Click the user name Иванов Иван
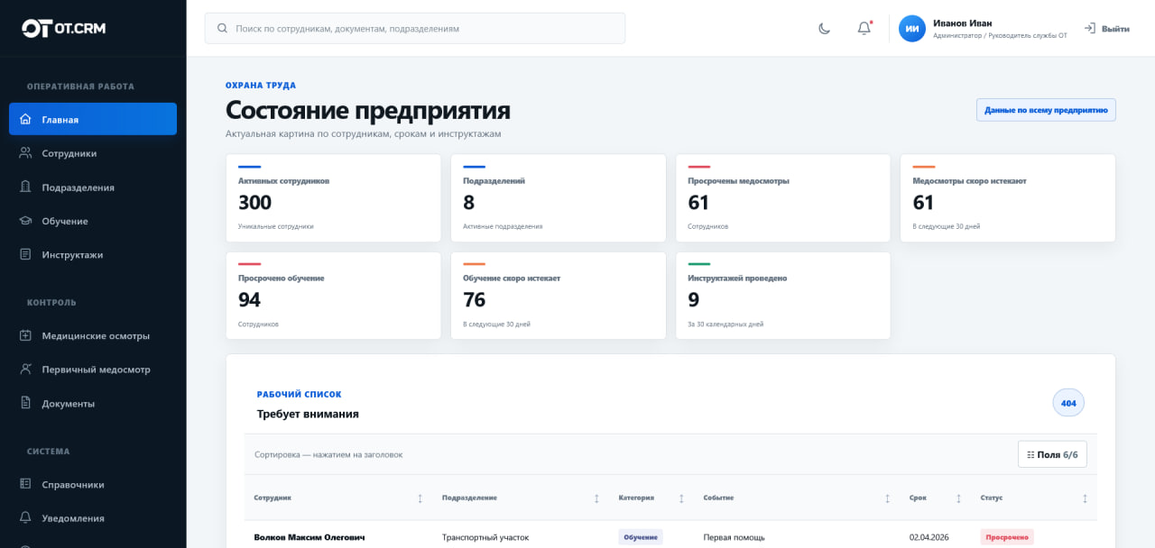The image size is (1155, 548). pyautogui.click(x=963, y=23)
